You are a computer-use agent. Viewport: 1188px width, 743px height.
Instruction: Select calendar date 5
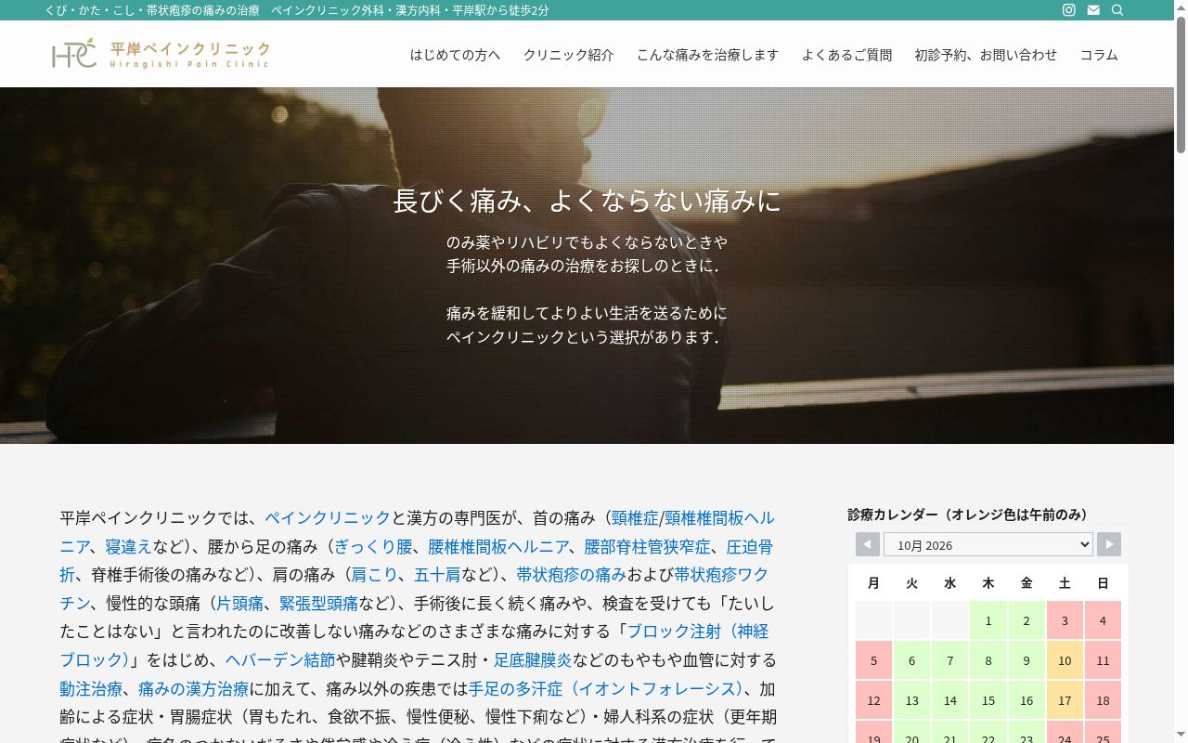pyautogui.click(x=873, y=660)
